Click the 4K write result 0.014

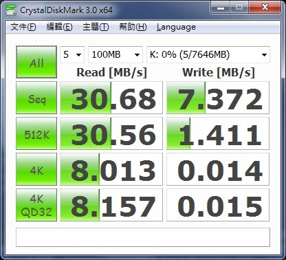tap(218, 169)
